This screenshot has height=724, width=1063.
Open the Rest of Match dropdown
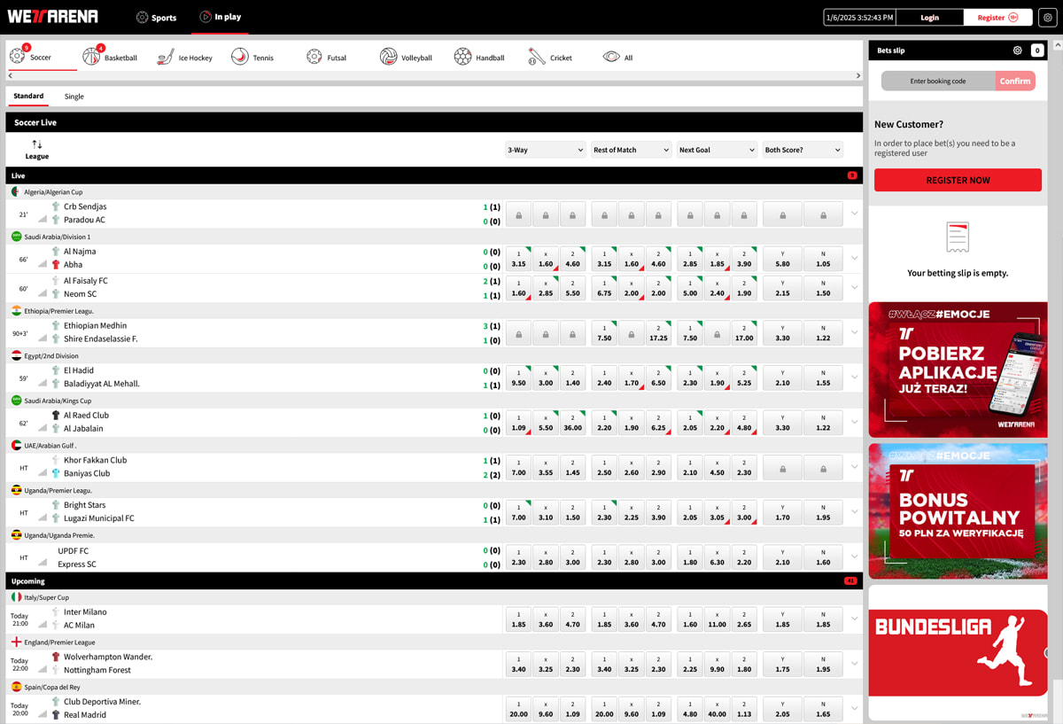tap(631, 150)
